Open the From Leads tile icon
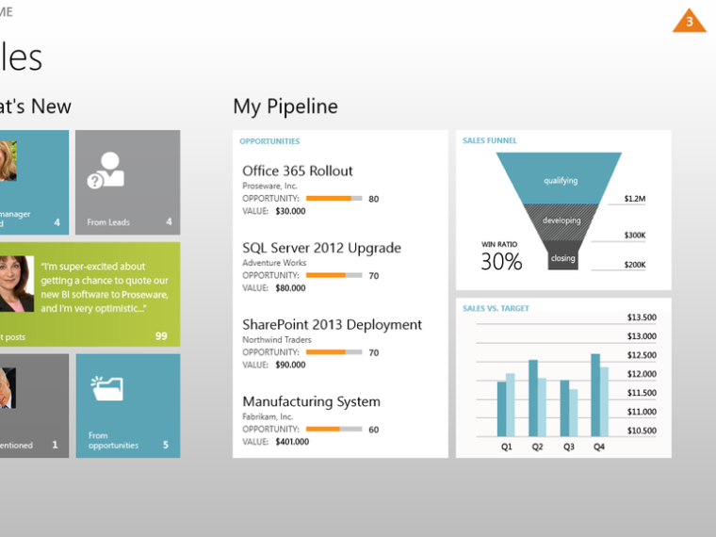The image size is (716, 537). [106, 170]
